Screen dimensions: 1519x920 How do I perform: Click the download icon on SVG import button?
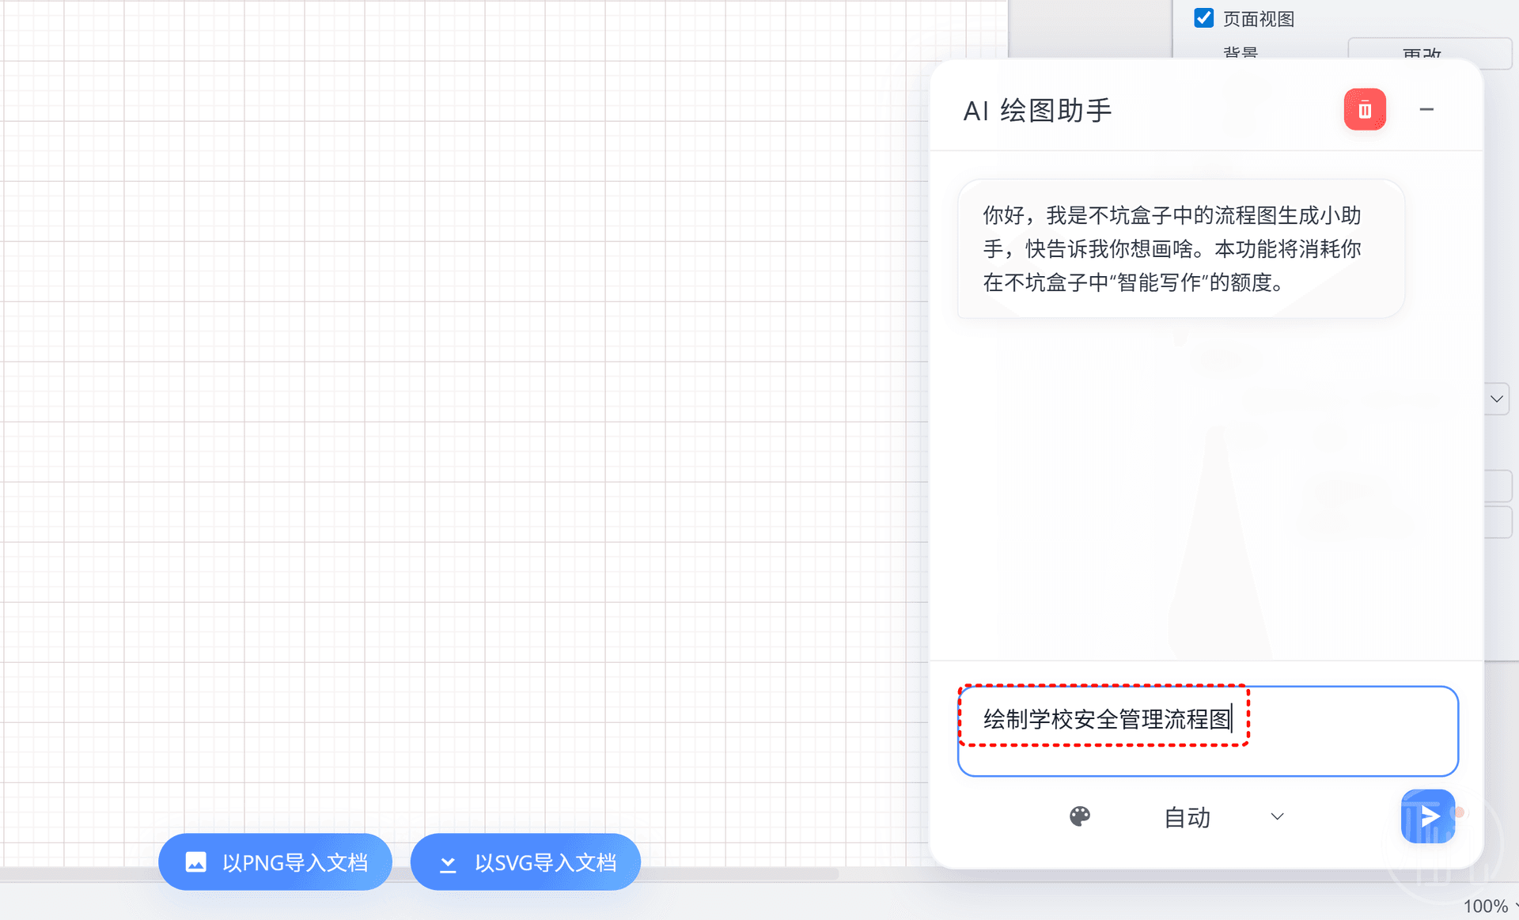tap(448, 863)
